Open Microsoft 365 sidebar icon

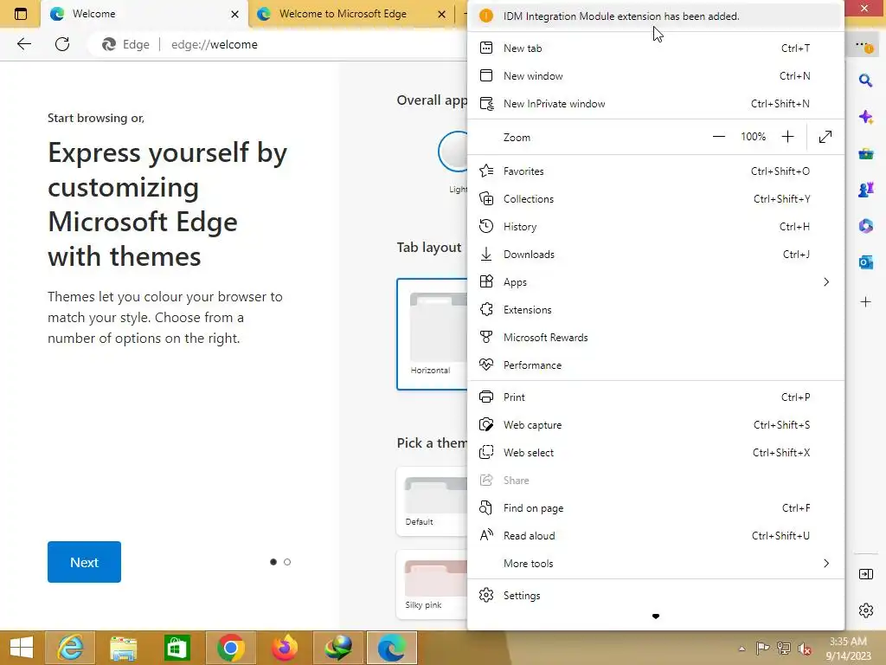coord(865,226)
